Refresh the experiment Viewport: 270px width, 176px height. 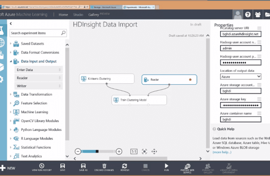pyautogui.click(x=125, y=167)
